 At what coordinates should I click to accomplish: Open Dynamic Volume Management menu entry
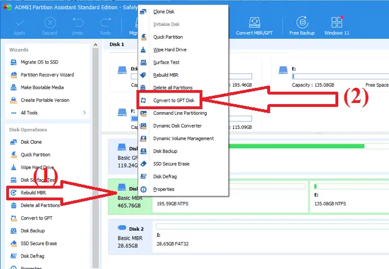coord(183,138)
